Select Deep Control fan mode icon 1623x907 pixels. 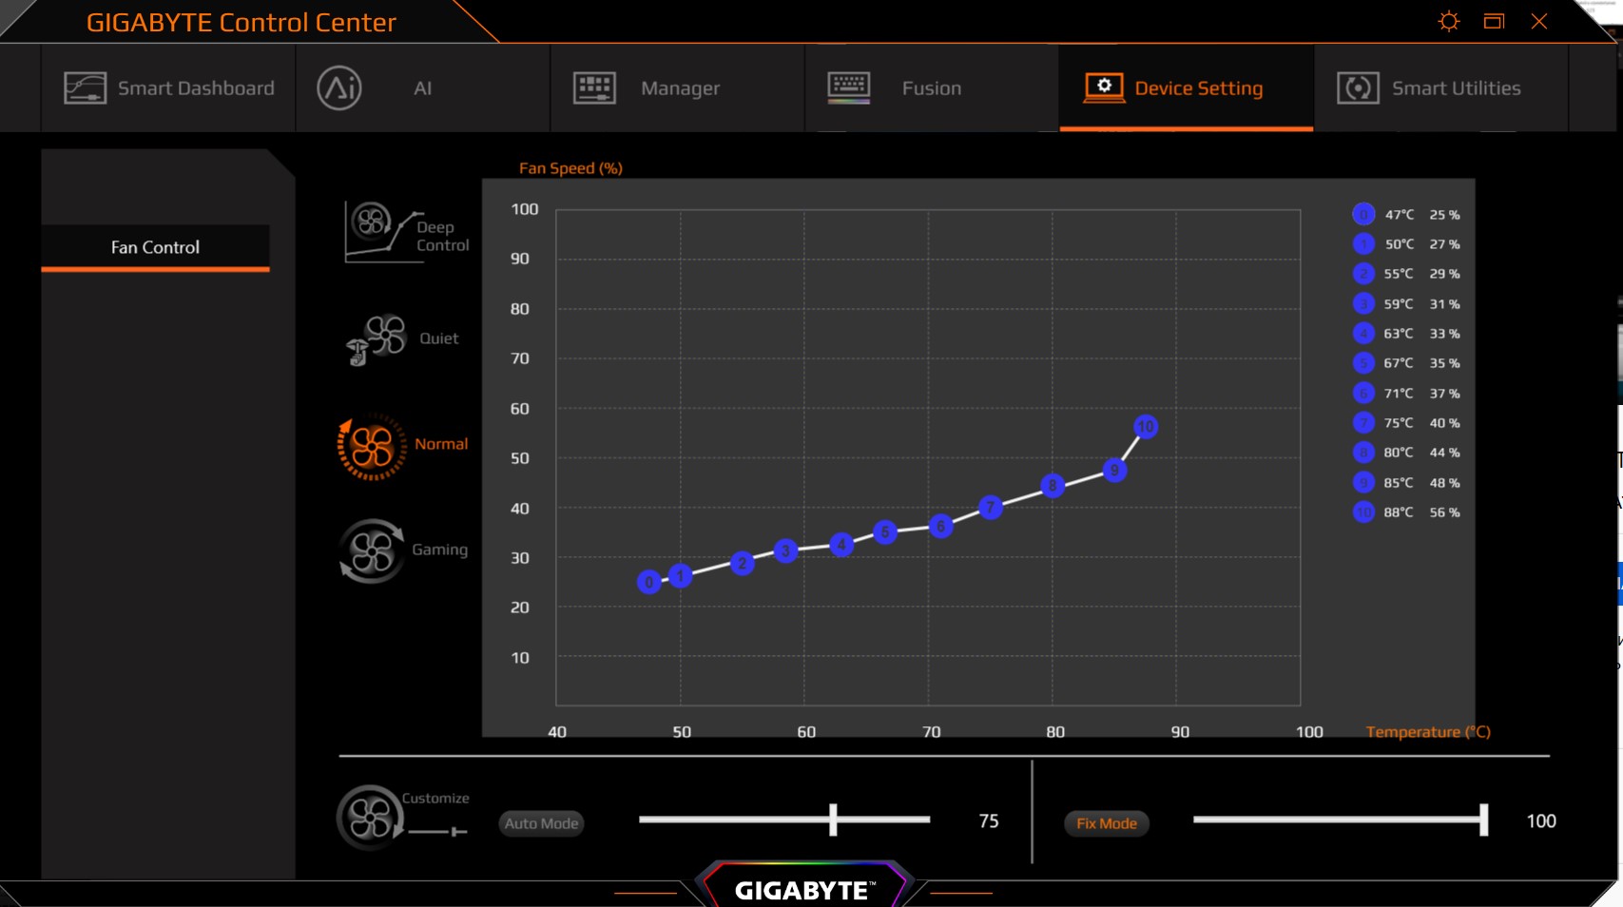point(383,231)
